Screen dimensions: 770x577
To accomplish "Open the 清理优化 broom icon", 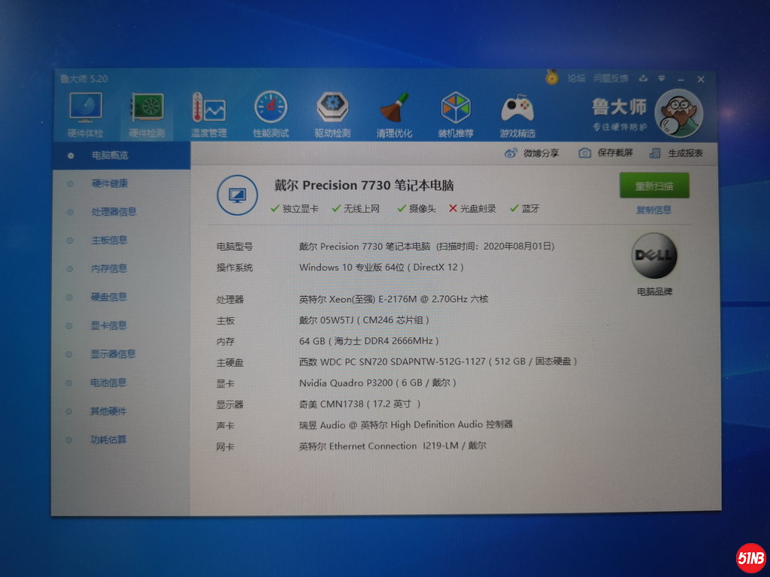I will [x=394, y=109].
